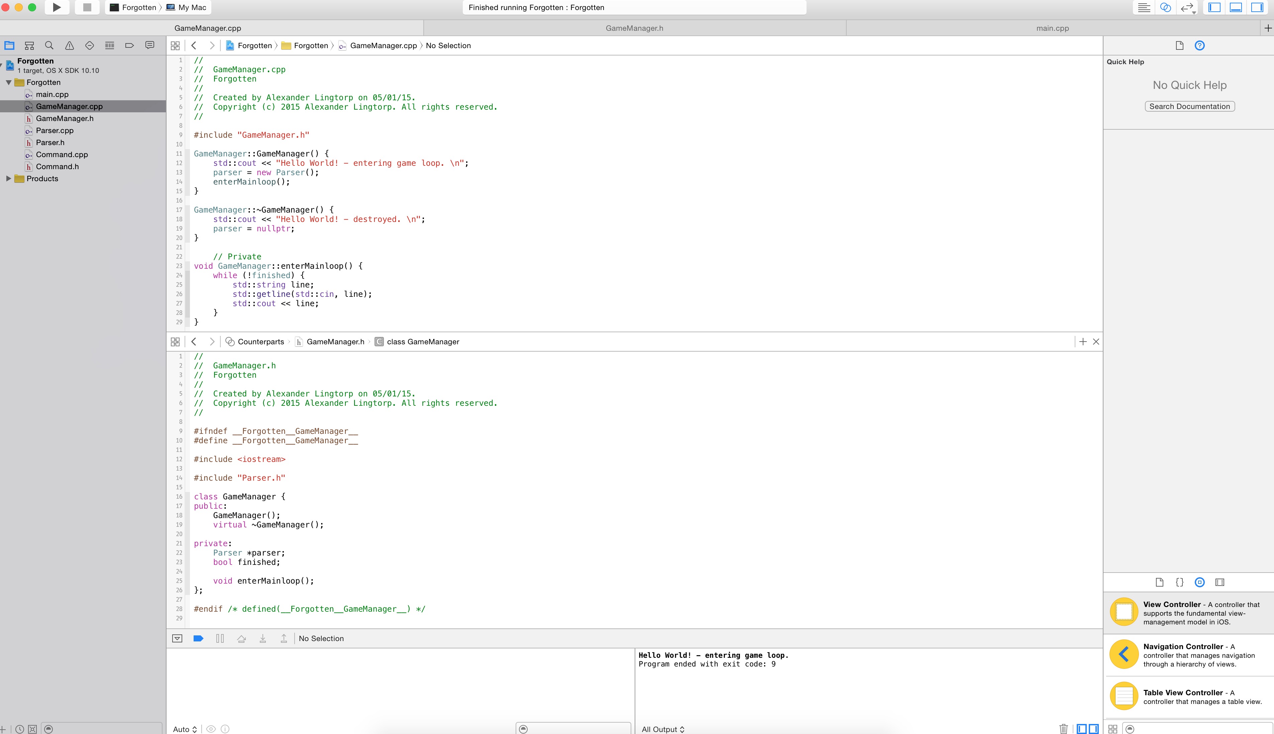Show the Assistant editor

[1165, 7]
